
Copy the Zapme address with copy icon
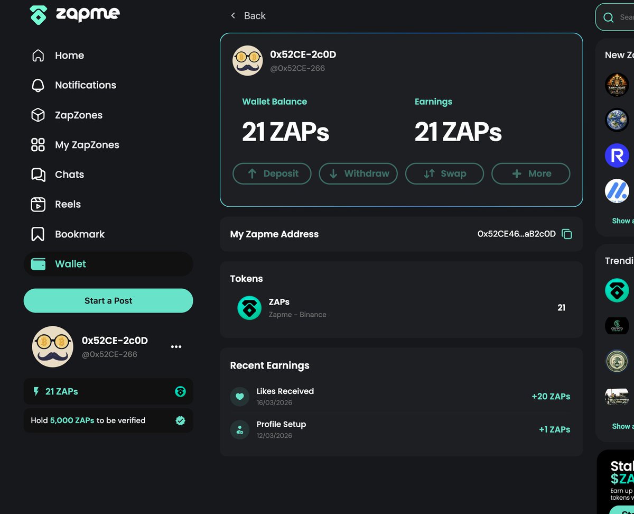click(567, 234)
